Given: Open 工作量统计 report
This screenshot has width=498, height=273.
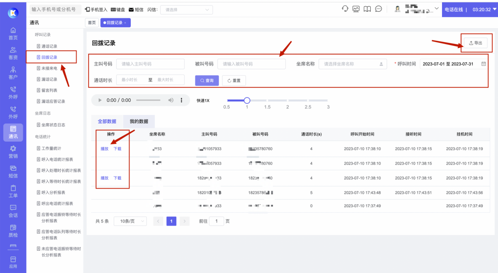Looking at the screenshot, I should (x=49, y=148).
